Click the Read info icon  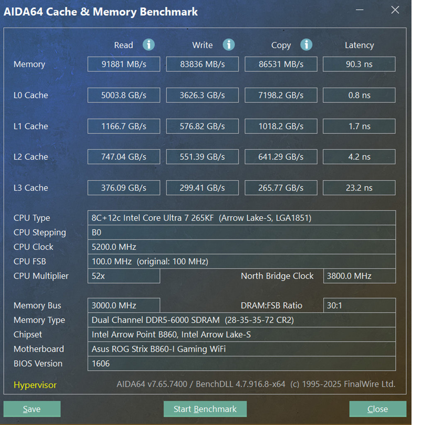click(149, 45)
